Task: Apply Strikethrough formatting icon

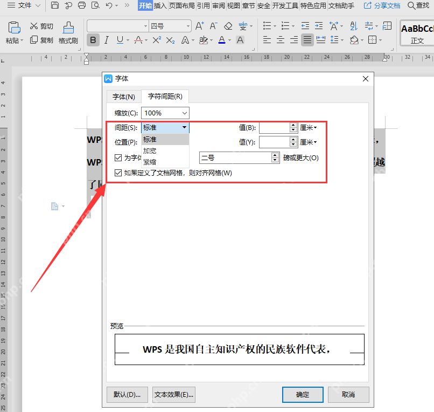Action: click(138, 40)
